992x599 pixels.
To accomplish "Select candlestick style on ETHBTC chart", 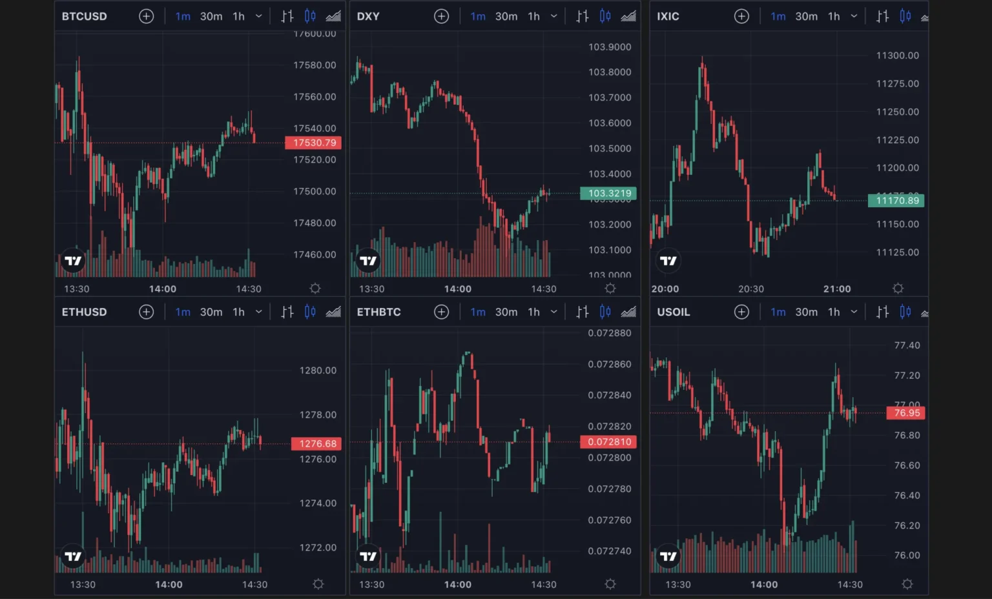I will click(605, 312).
